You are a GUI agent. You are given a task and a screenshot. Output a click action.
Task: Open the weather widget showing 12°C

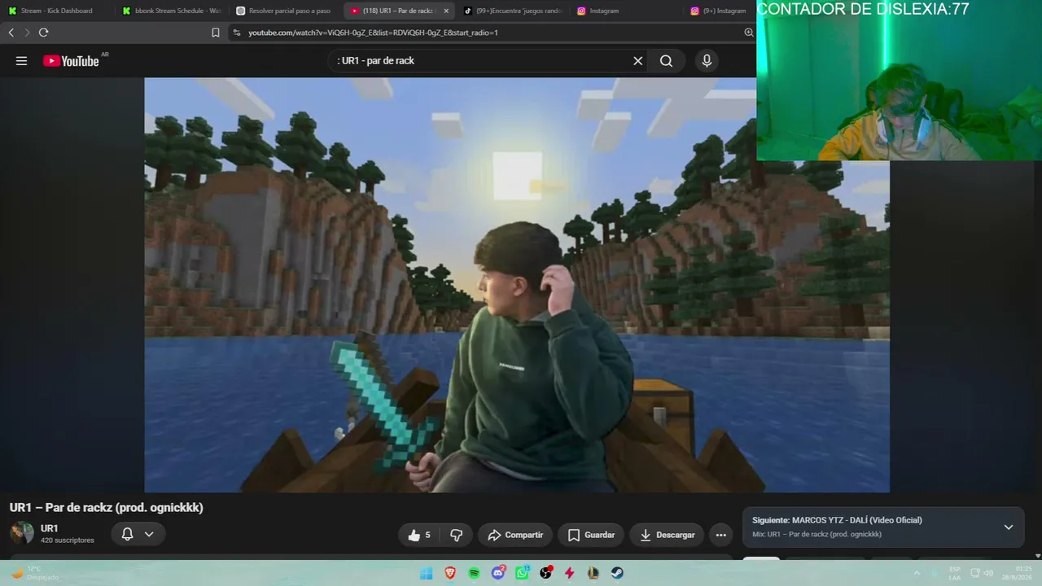pos(34,573)
